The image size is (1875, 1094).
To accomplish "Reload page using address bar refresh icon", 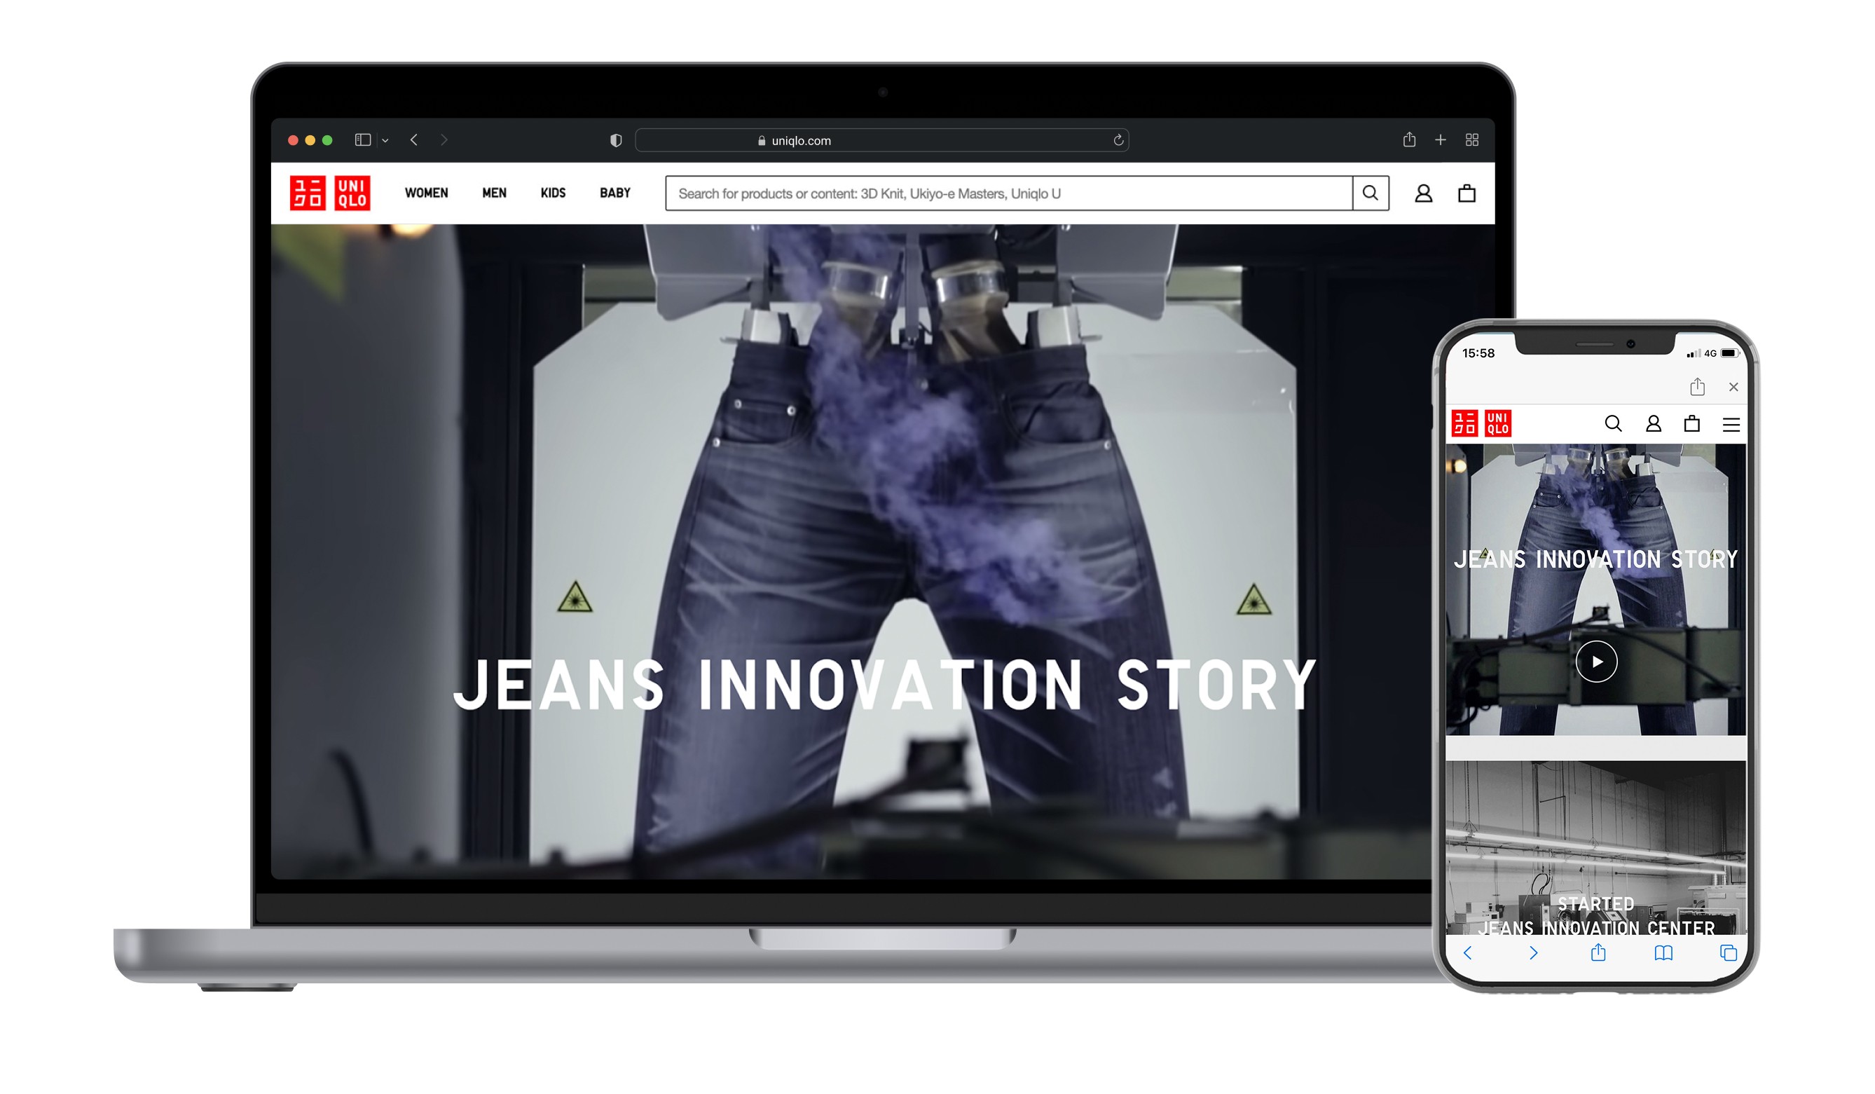I will [x=1118, y=141].
